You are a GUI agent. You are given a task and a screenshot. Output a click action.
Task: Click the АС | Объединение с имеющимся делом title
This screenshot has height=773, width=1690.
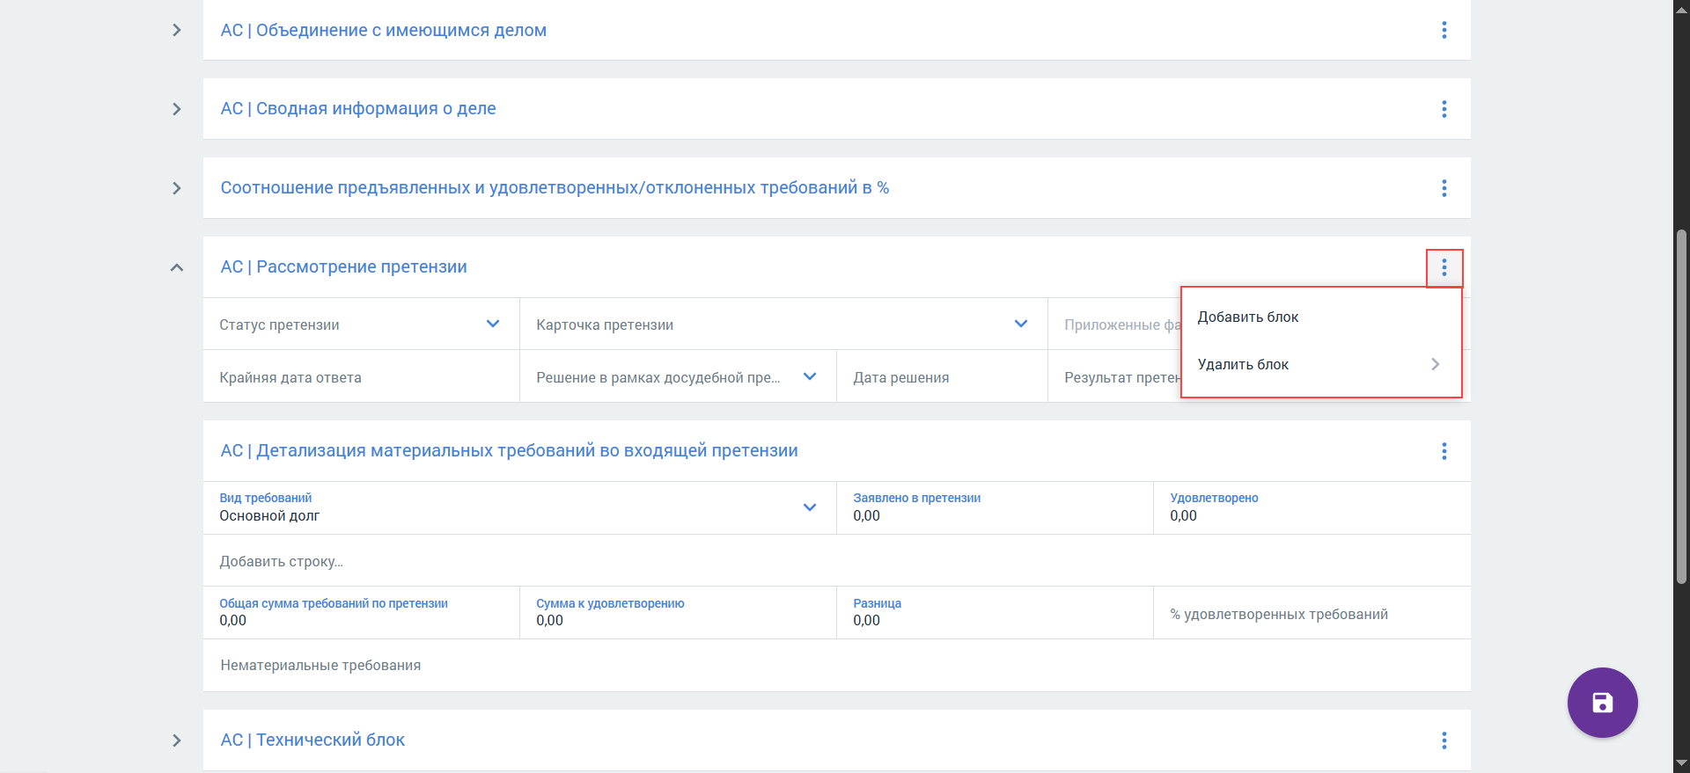pos(383,30)
